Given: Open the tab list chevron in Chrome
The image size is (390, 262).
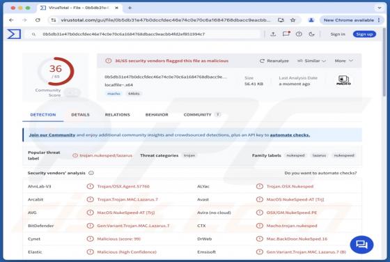Looking at the screenshot, I should coord(380,8).
